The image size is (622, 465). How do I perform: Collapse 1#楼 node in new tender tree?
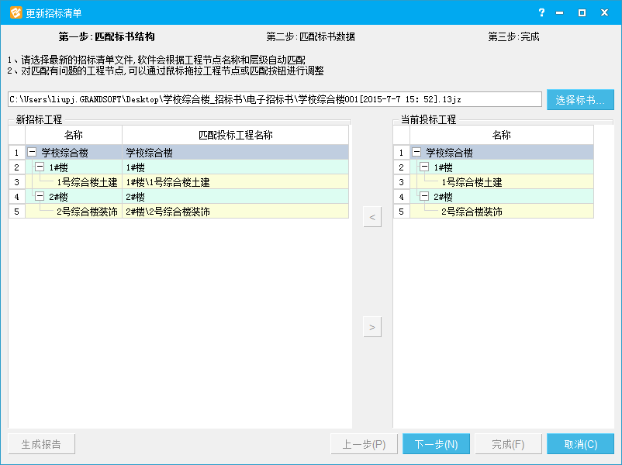40,167
